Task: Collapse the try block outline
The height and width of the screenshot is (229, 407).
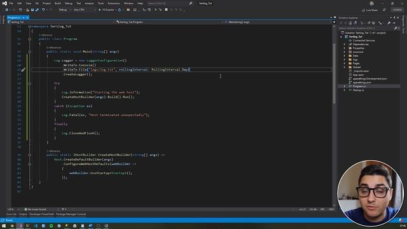Action: pyautogui.click(x=30, y=83)
